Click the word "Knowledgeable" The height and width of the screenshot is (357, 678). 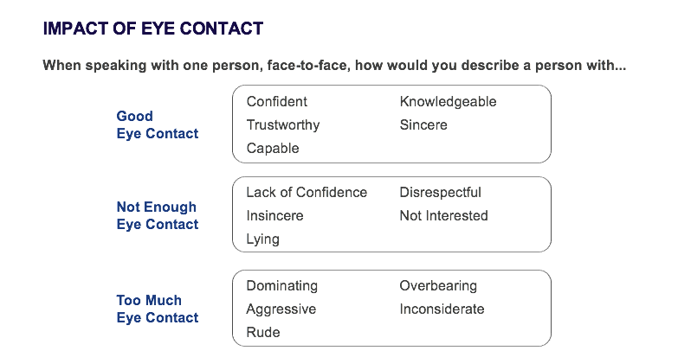[448, 101]
